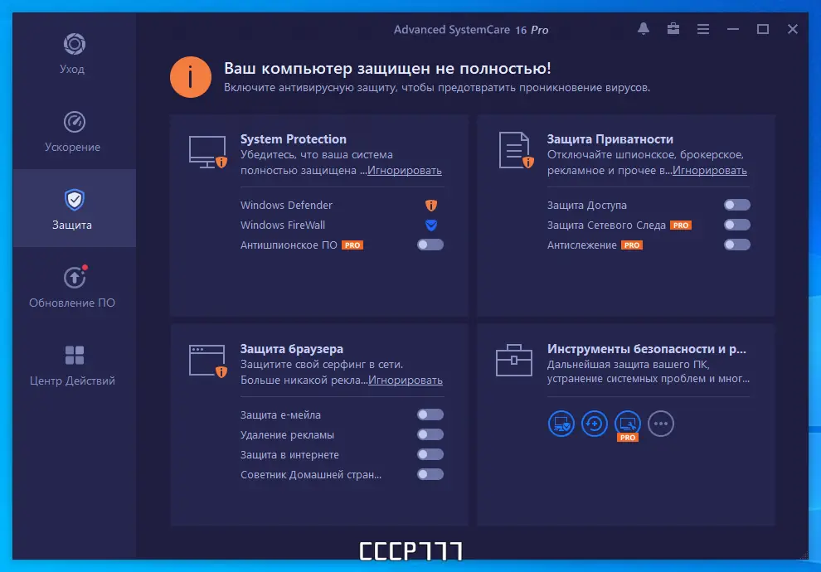Click Игнорировать link in Защита Приватности
821x572 pixels.
[x=710, y=171]
